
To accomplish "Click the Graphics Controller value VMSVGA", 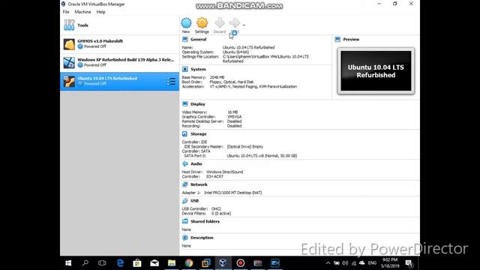I will coord(235,117).
